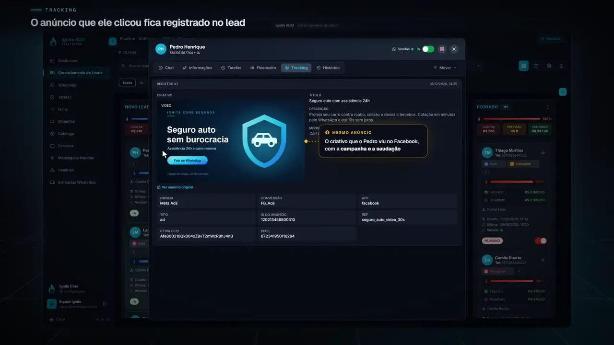
Task: Star the Camila Duarte lead card
Action: coord(543,260)
